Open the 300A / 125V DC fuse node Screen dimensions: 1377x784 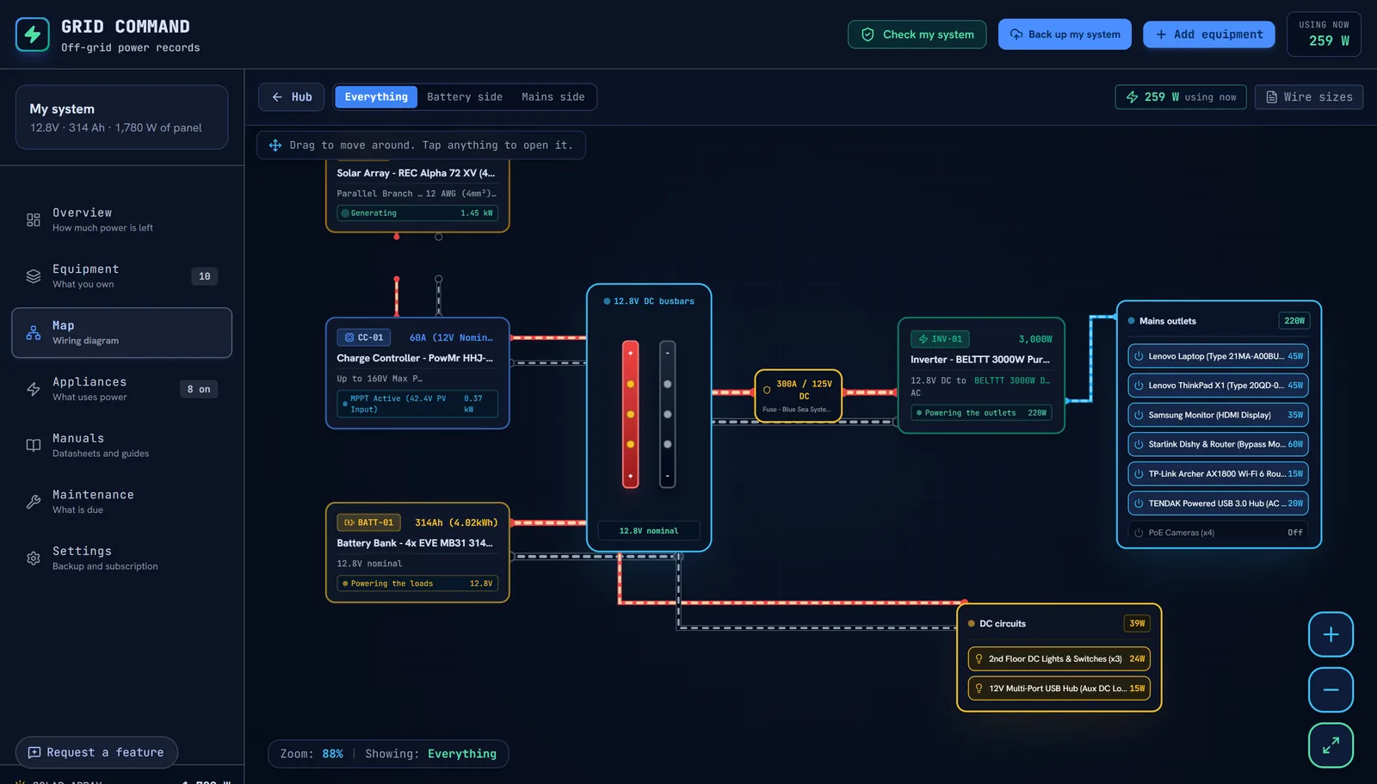[x=798, y=396]
